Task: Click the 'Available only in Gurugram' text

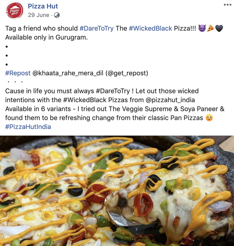Action: (47, 37)
